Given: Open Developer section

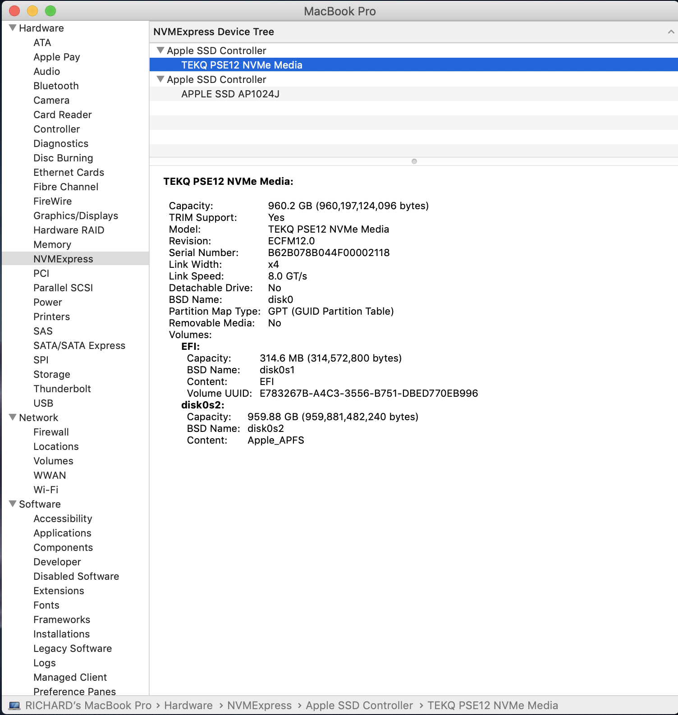Looking at the screenshot, I should pyautogui.click(x=57, y=562).
